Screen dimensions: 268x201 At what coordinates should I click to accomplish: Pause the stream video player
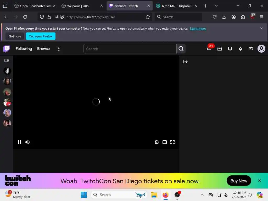pos(19,142)
